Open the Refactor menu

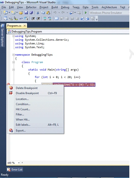pyautogui.click(x=31, y=7)
